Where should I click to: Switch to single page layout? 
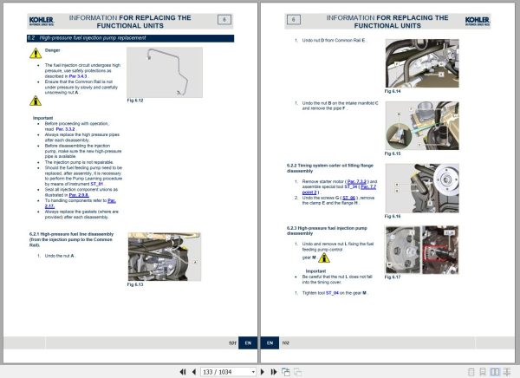tap(471, 372)
